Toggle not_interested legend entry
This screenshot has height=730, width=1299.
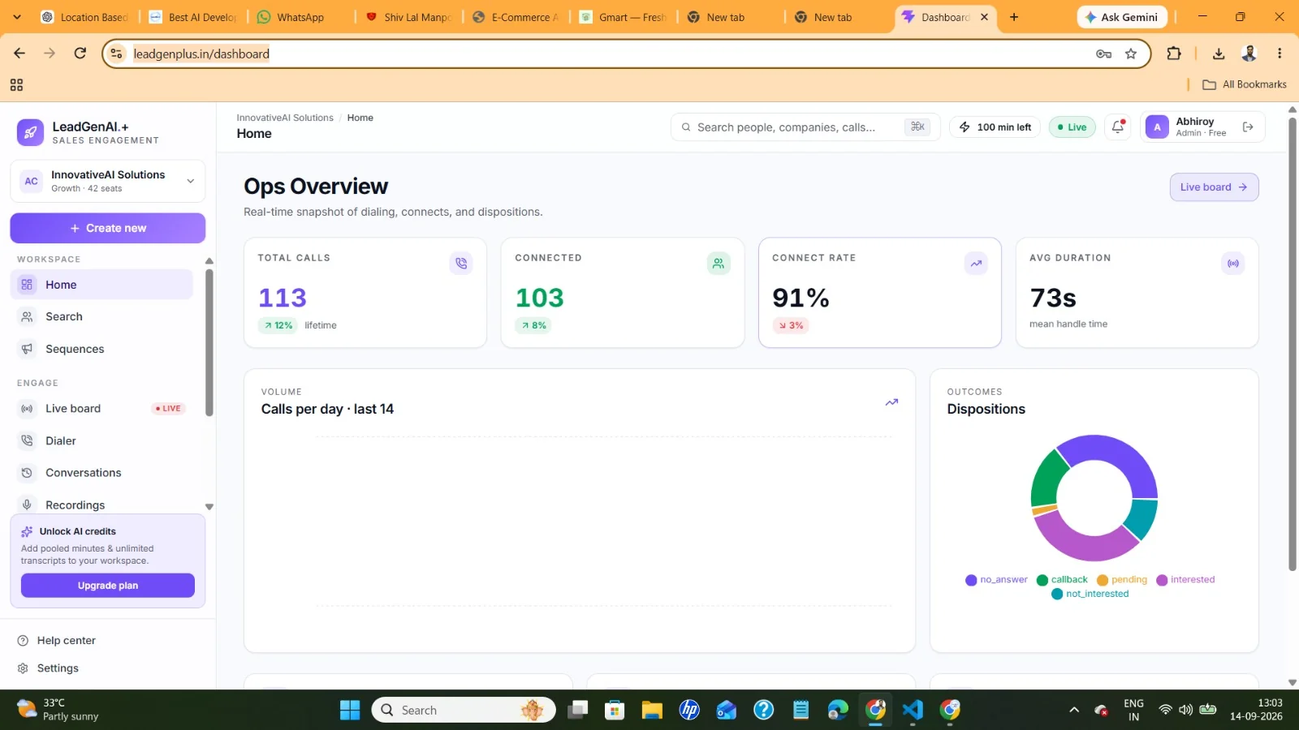1090,594
